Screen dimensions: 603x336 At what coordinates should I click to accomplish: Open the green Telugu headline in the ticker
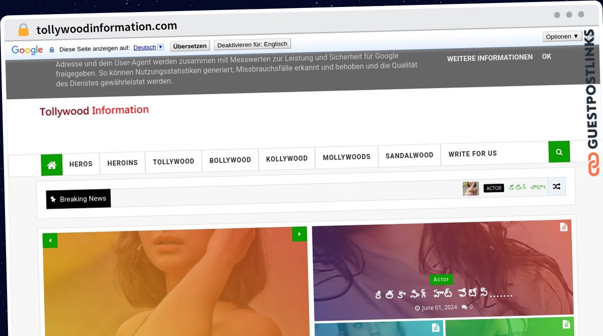(527, 187)
